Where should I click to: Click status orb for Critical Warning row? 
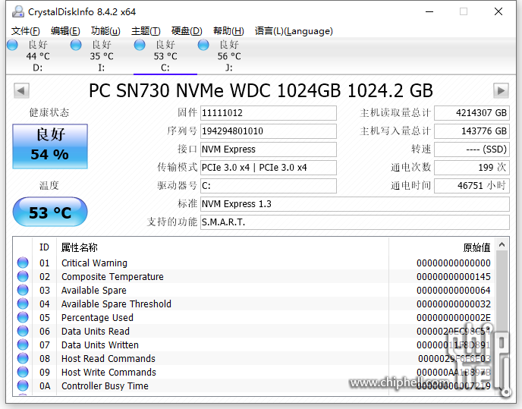tap(23, 263)
